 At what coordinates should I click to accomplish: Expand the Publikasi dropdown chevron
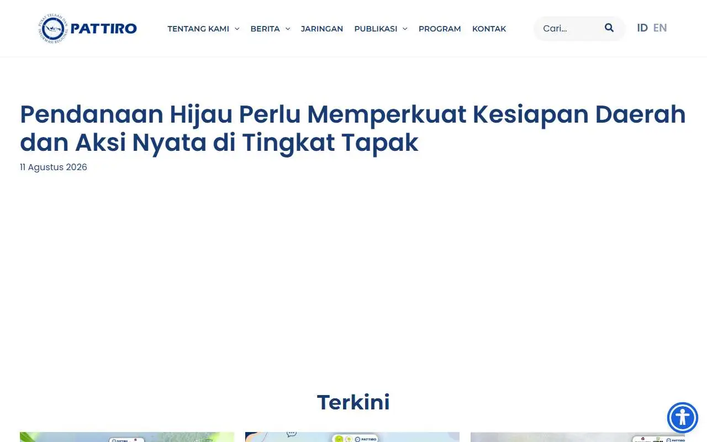pyautogui.click(x=405, y=29)
